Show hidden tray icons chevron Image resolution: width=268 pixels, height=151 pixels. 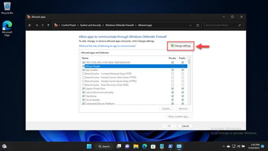coord(223,146)
